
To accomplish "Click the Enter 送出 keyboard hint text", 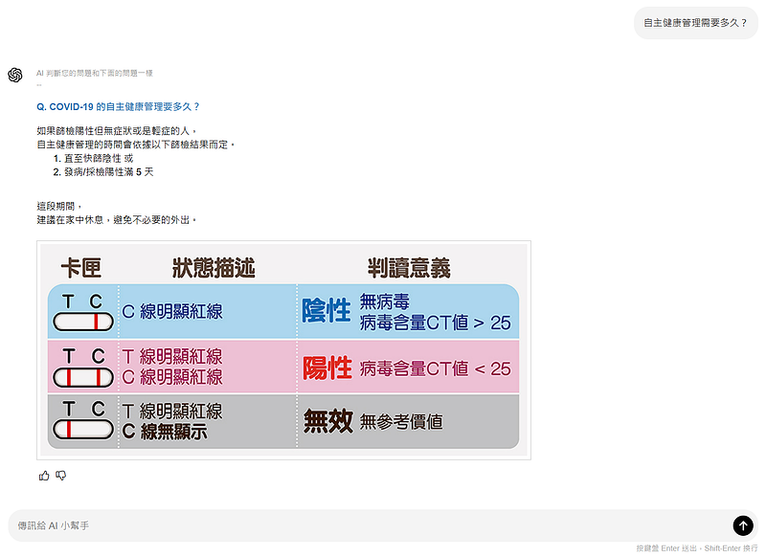I will [x=667, y=548].
